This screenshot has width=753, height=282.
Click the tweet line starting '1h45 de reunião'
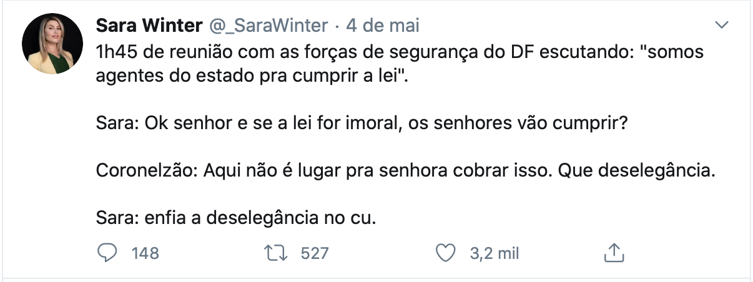(x=400, y=52)
